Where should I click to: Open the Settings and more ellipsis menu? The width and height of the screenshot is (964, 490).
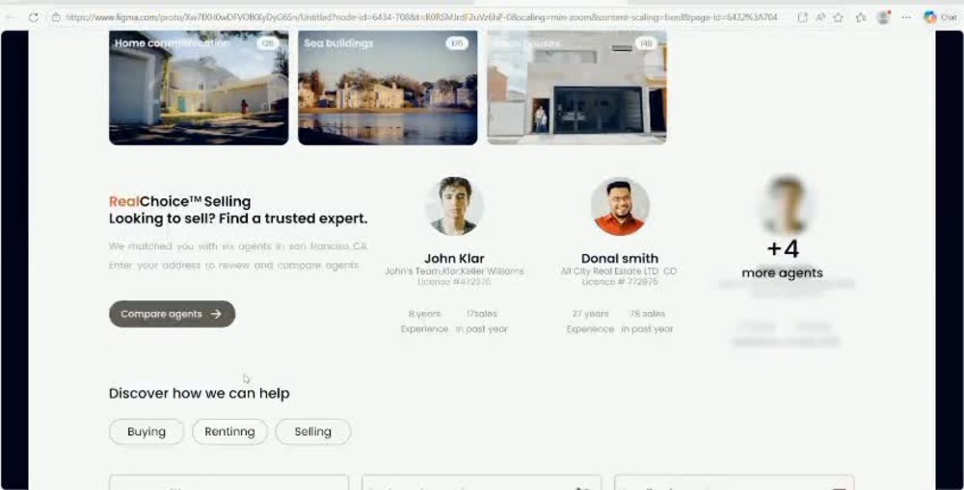[x=906, y=17]
